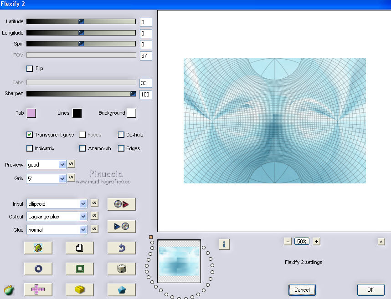This screenshot has height=299, width=391.
Task: Click the orange square marker
Action: pos(151,237)
